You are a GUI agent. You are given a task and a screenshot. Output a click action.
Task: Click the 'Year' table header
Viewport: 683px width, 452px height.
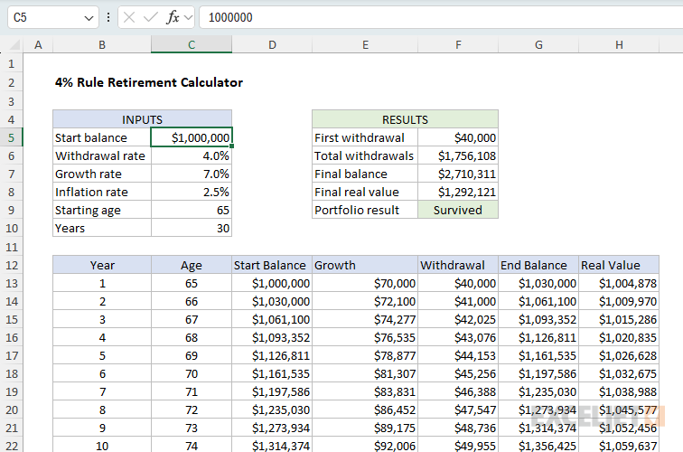(102, 265)
